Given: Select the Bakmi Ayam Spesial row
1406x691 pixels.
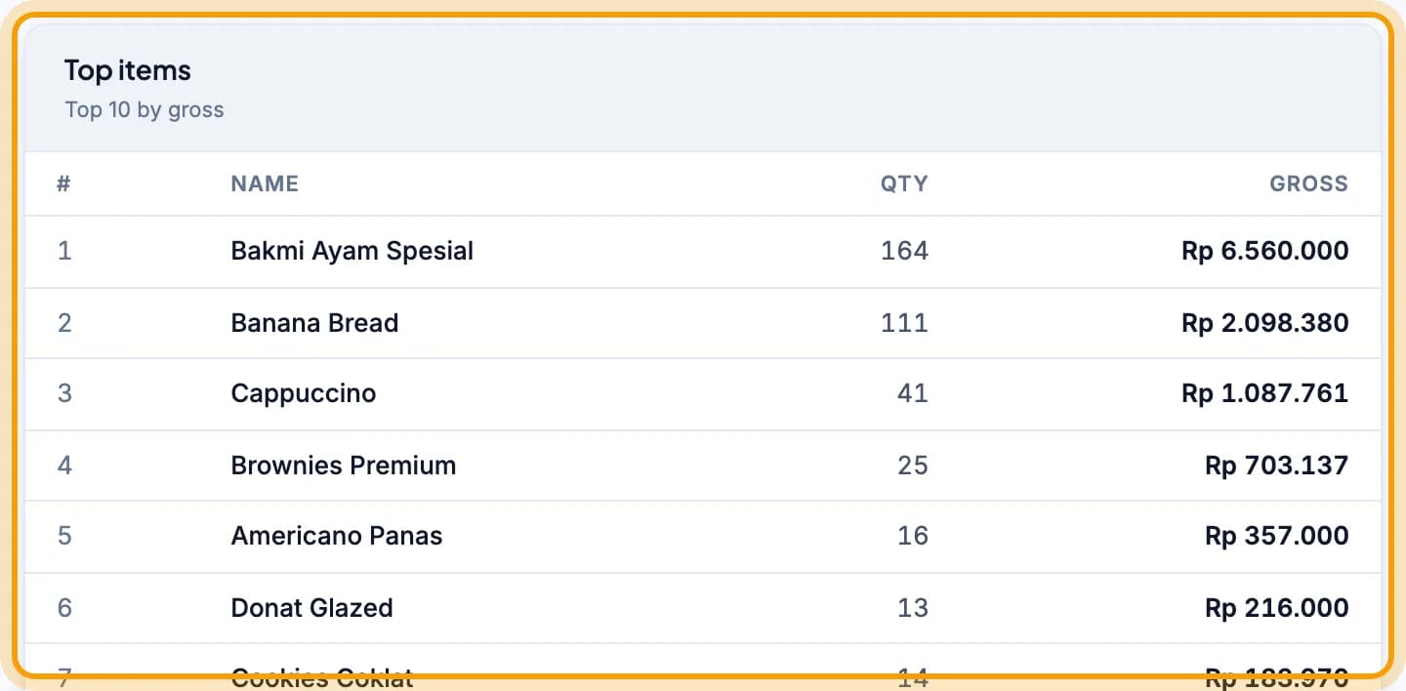Looking at the screenshot, I should coord(703,252).
